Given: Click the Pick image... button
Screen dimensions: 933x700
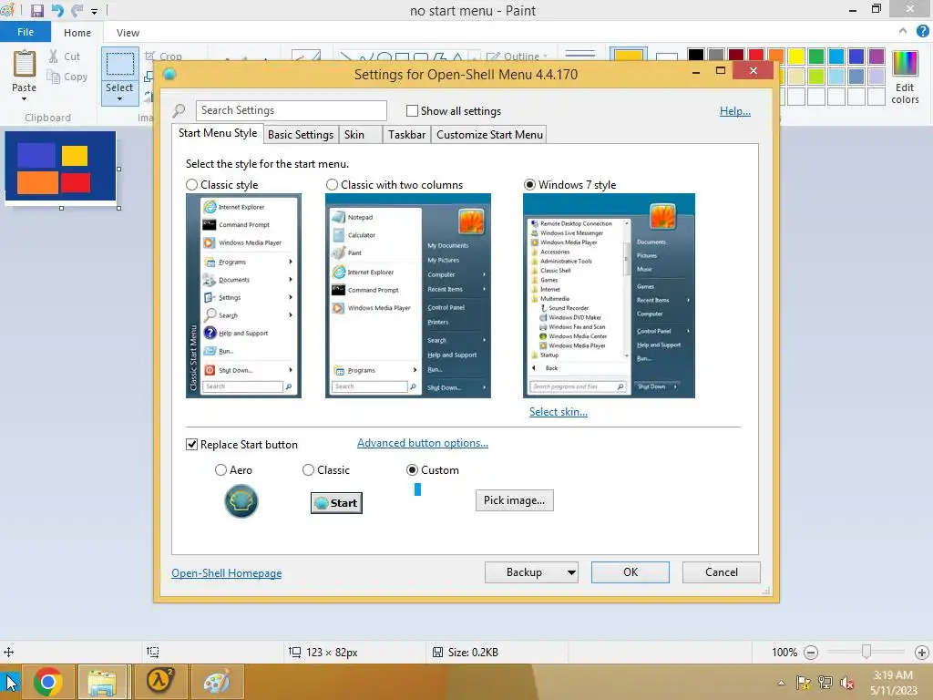Looking at the screenshot, I should tap(514, 500).
